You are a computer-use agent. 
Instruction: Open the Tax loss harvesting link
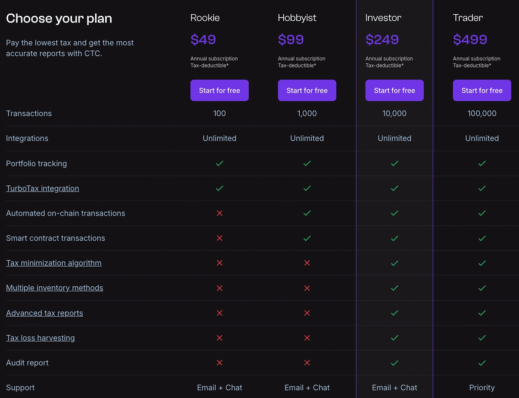pyautogui.click(x=40, y=338)
